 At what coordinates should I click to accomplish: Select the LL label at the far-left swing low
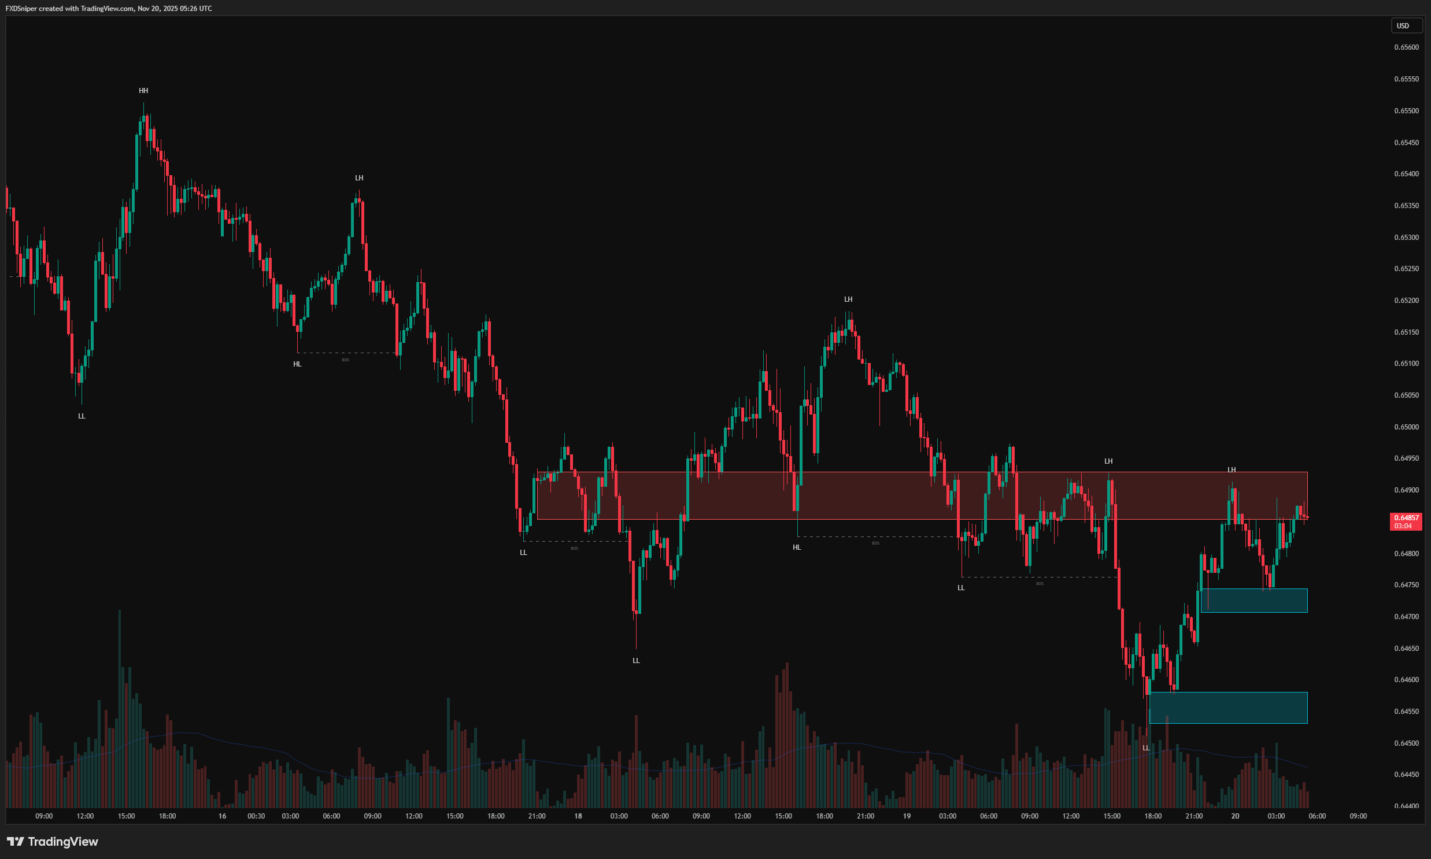(82, 416)
